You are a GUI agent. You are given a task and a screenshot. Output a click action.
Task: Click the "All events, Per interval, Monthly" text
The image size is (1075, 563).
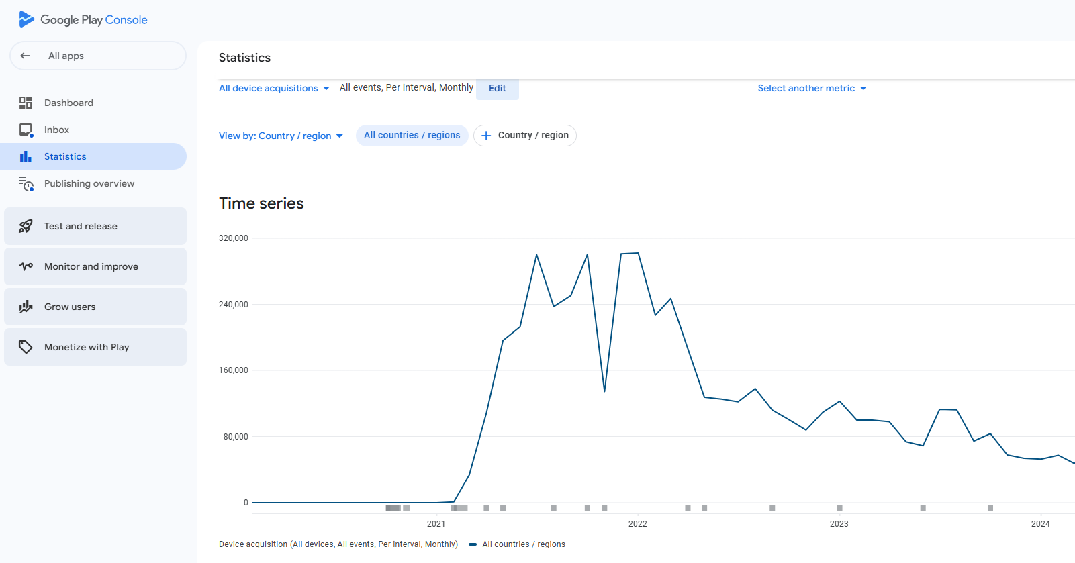coord(406,87)
